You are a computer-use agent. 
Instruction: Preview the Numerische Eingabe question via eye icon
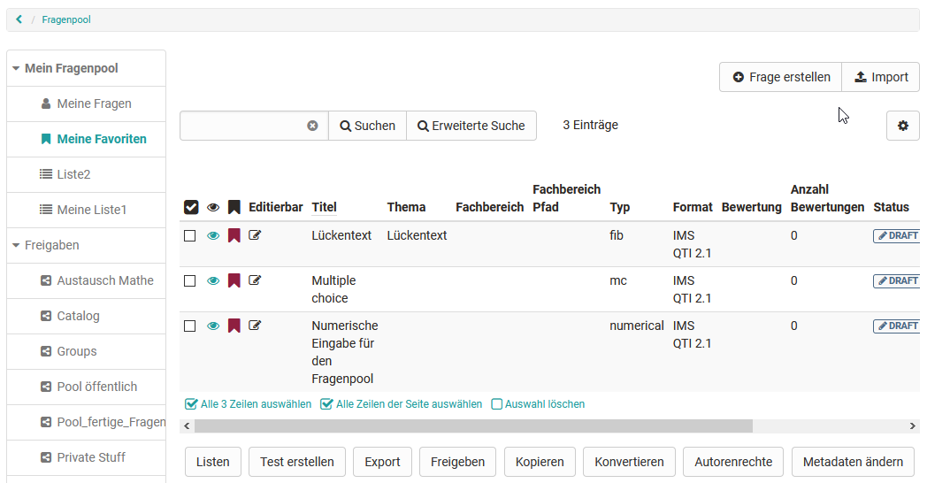click(213, 326)
